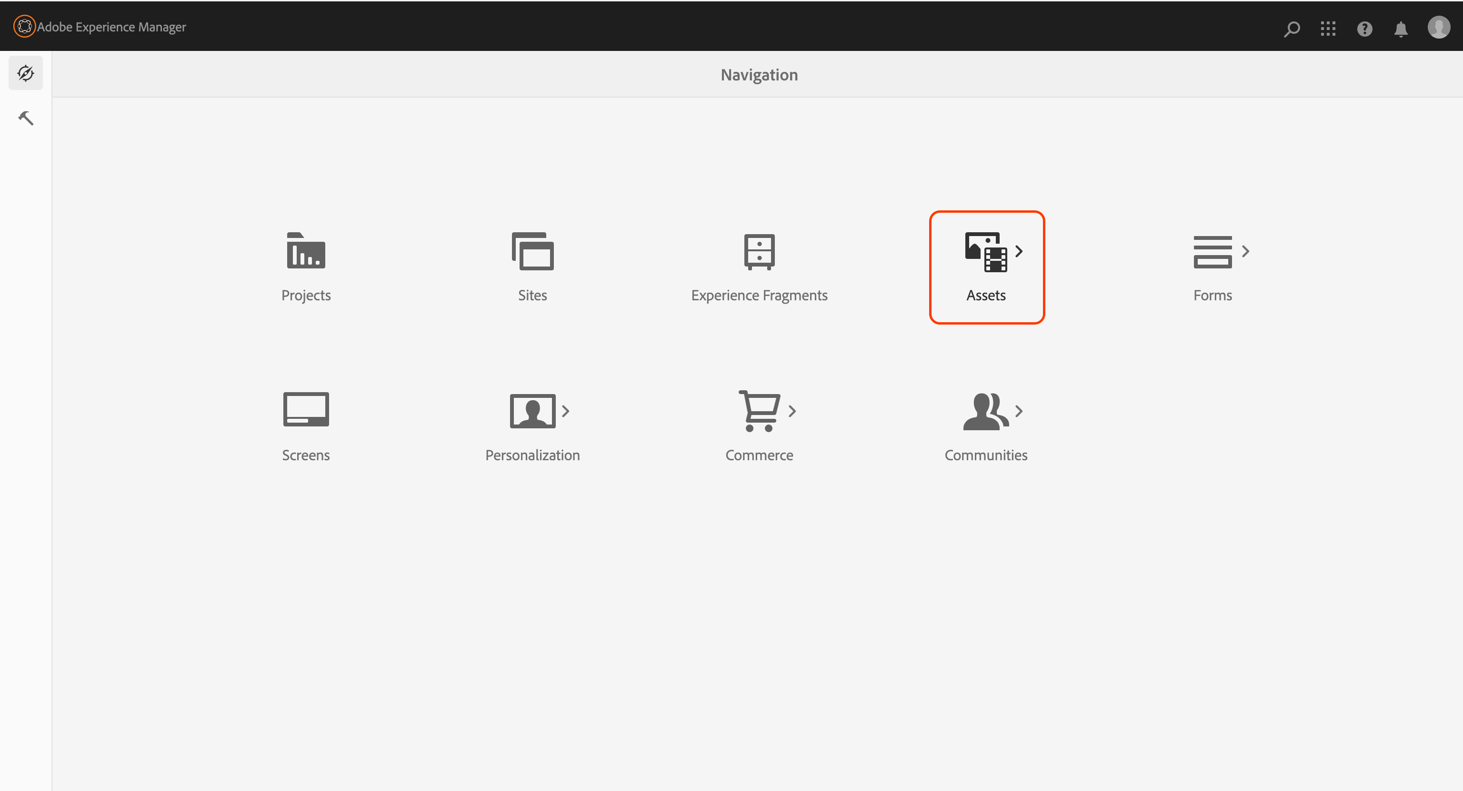Show notifications with the bell icon
The height and width of the screenshot is (791, 1463).
(x=1401, y=29)
